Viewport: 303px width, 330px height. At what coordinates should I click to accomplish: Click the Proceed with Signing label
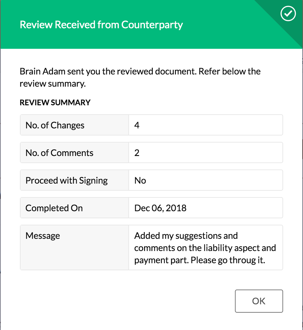[66, 181]
